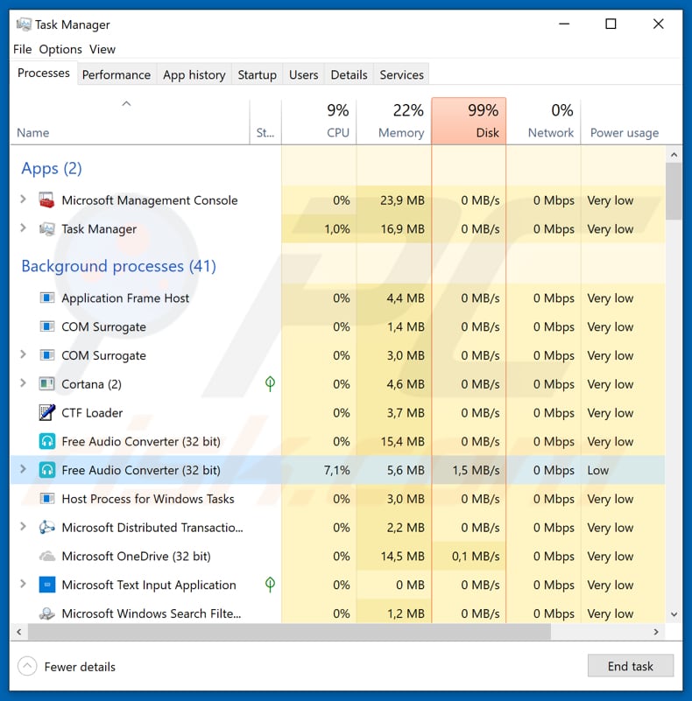Click the Host Process for Windows Tasks icon
The height and width of the screenshot is (701, 692).
(x=46, y=499)
